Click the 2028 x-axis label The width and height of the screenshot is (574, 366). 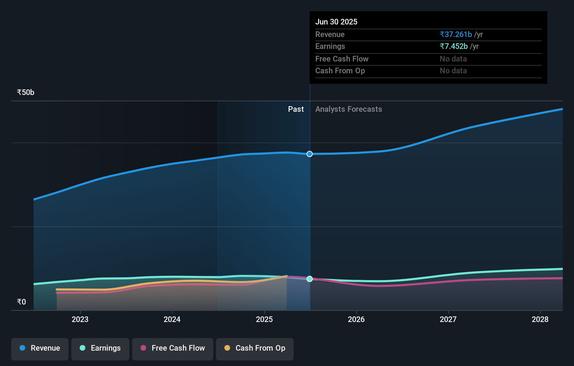(540, 319)
